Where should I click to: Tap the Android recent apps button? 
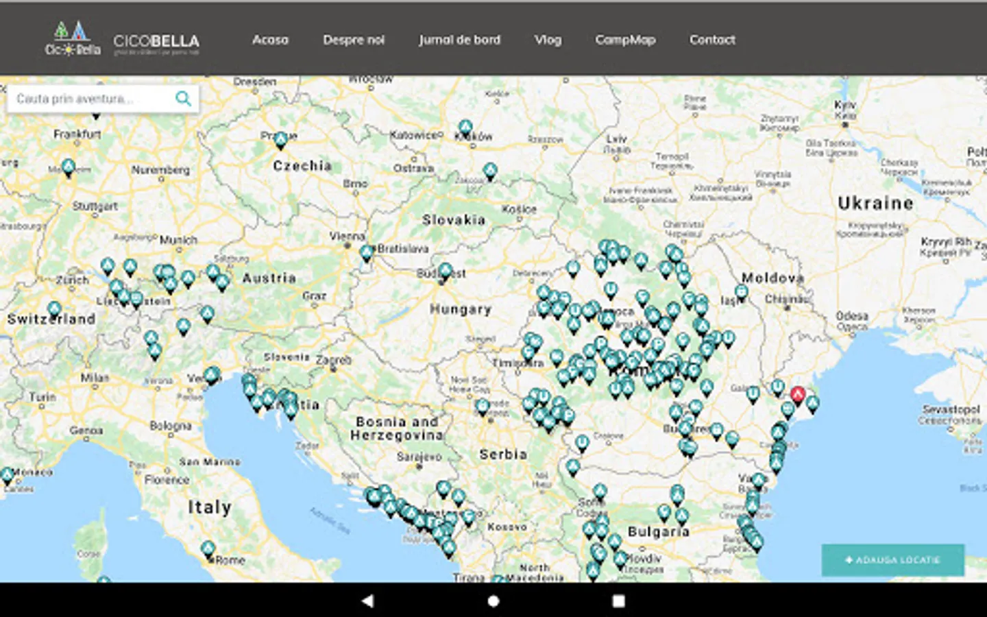618,601
